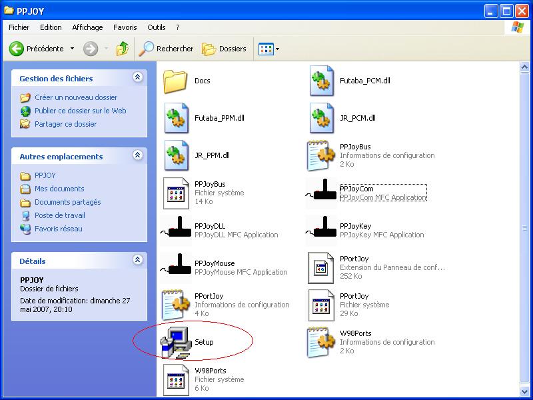Click the Docs folder name label
The width and height of the screenshot is (533, 400).
(203, 81)
